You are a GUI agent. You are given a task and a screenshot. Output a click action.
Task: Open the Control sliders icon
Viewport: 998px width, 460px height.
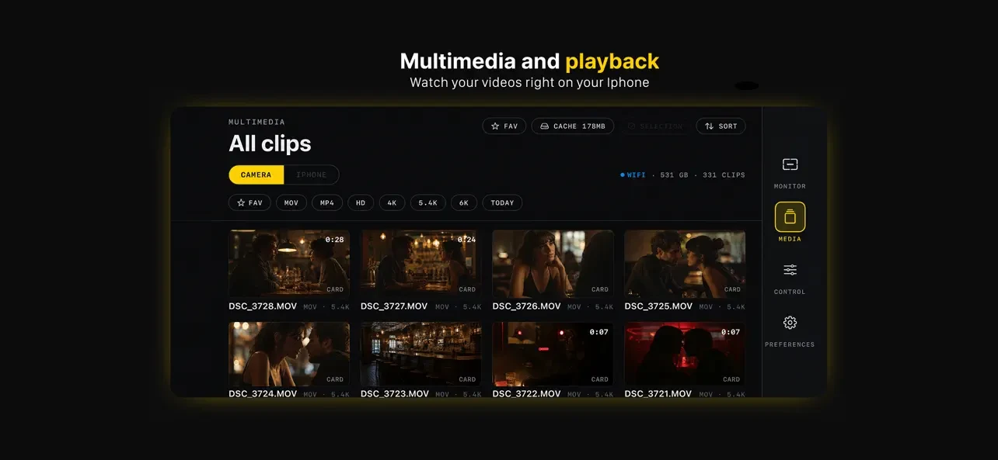pos(790,270)
